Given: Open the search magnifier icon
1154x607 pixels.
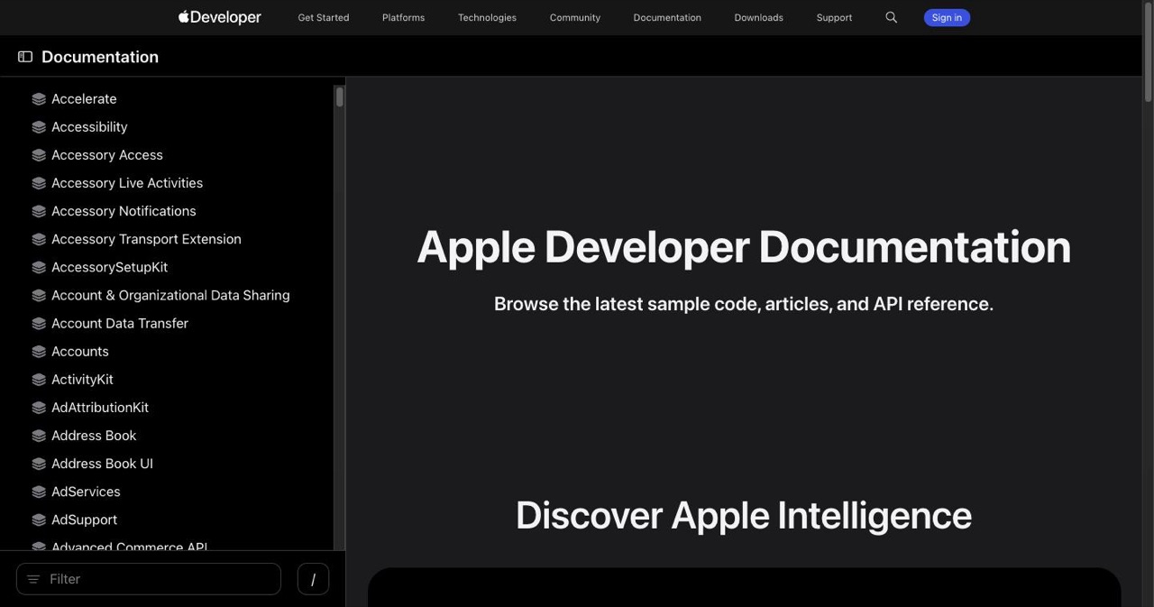Looking at the screenshot, I should pos(891,17).
